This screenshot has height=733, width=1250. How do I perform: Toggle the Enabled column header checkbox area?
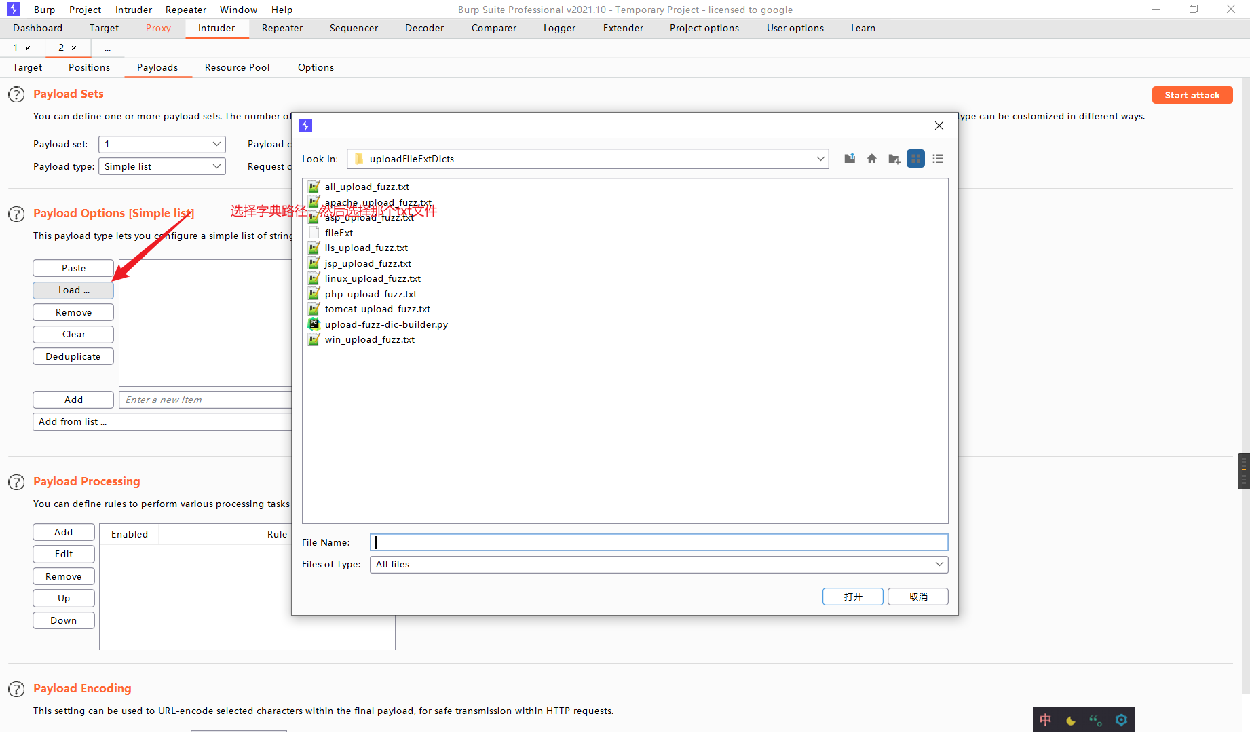[129, 534]
